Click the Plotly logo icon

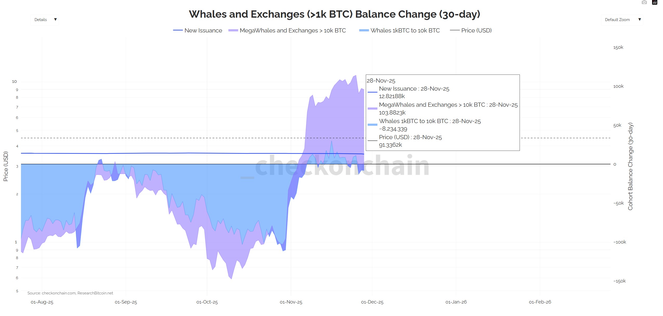pyautogui.click(x=655, y=3)
